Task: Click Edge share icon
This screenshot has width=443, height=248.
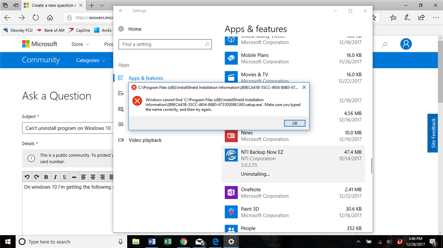Action: tap(421, 18)
